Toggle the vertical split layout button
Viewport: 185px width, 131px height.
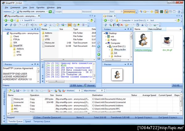tap(174, 12)
